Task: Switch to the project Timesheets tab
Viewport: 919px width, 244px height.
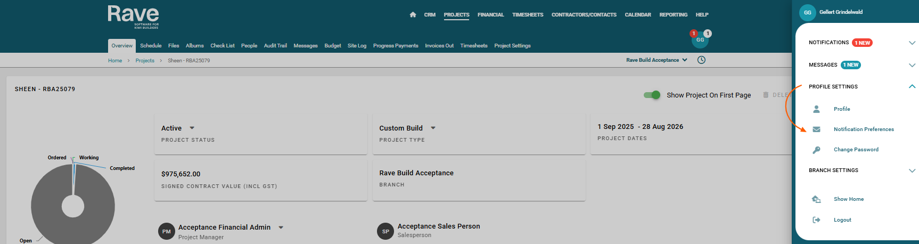Action: pyautogui.click(x=474, y=46)
